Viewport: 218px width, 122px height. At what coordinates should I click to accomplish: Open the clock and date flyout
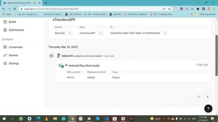click(203, 119)
